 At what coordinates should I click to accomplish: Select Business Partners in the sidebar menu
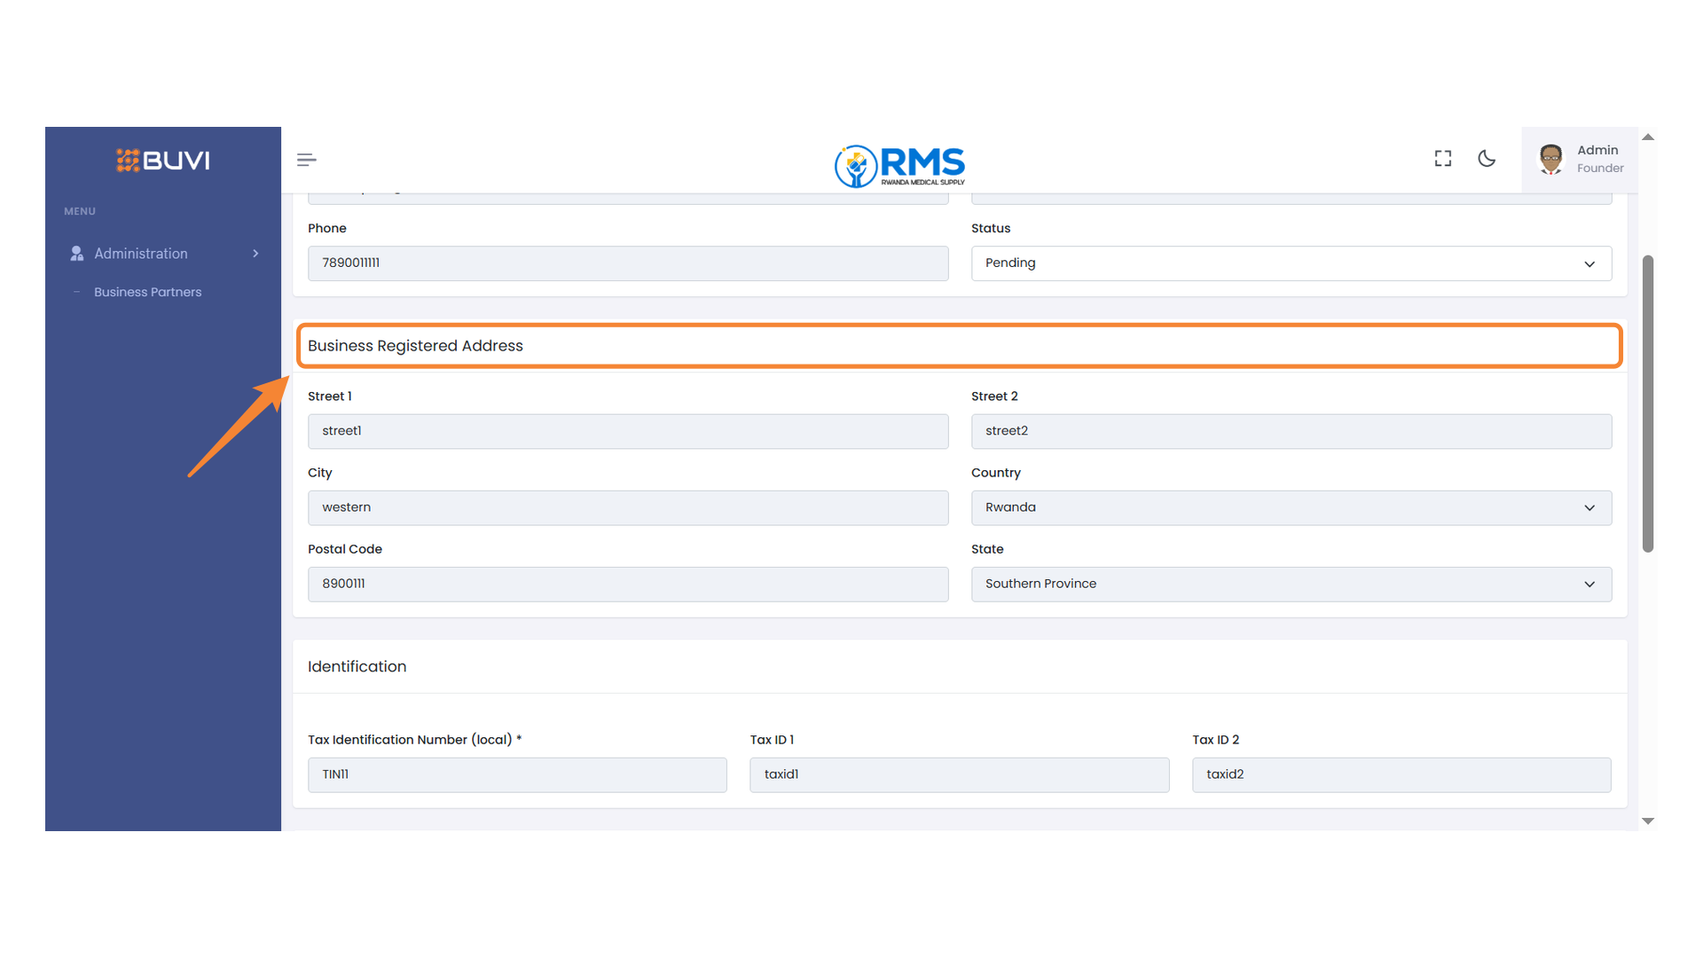147,291
